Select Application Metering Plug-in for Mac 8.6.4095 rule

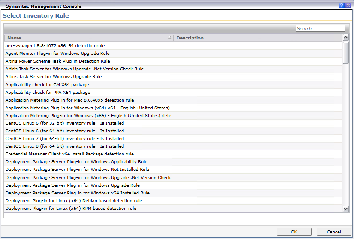click(173, 100)
